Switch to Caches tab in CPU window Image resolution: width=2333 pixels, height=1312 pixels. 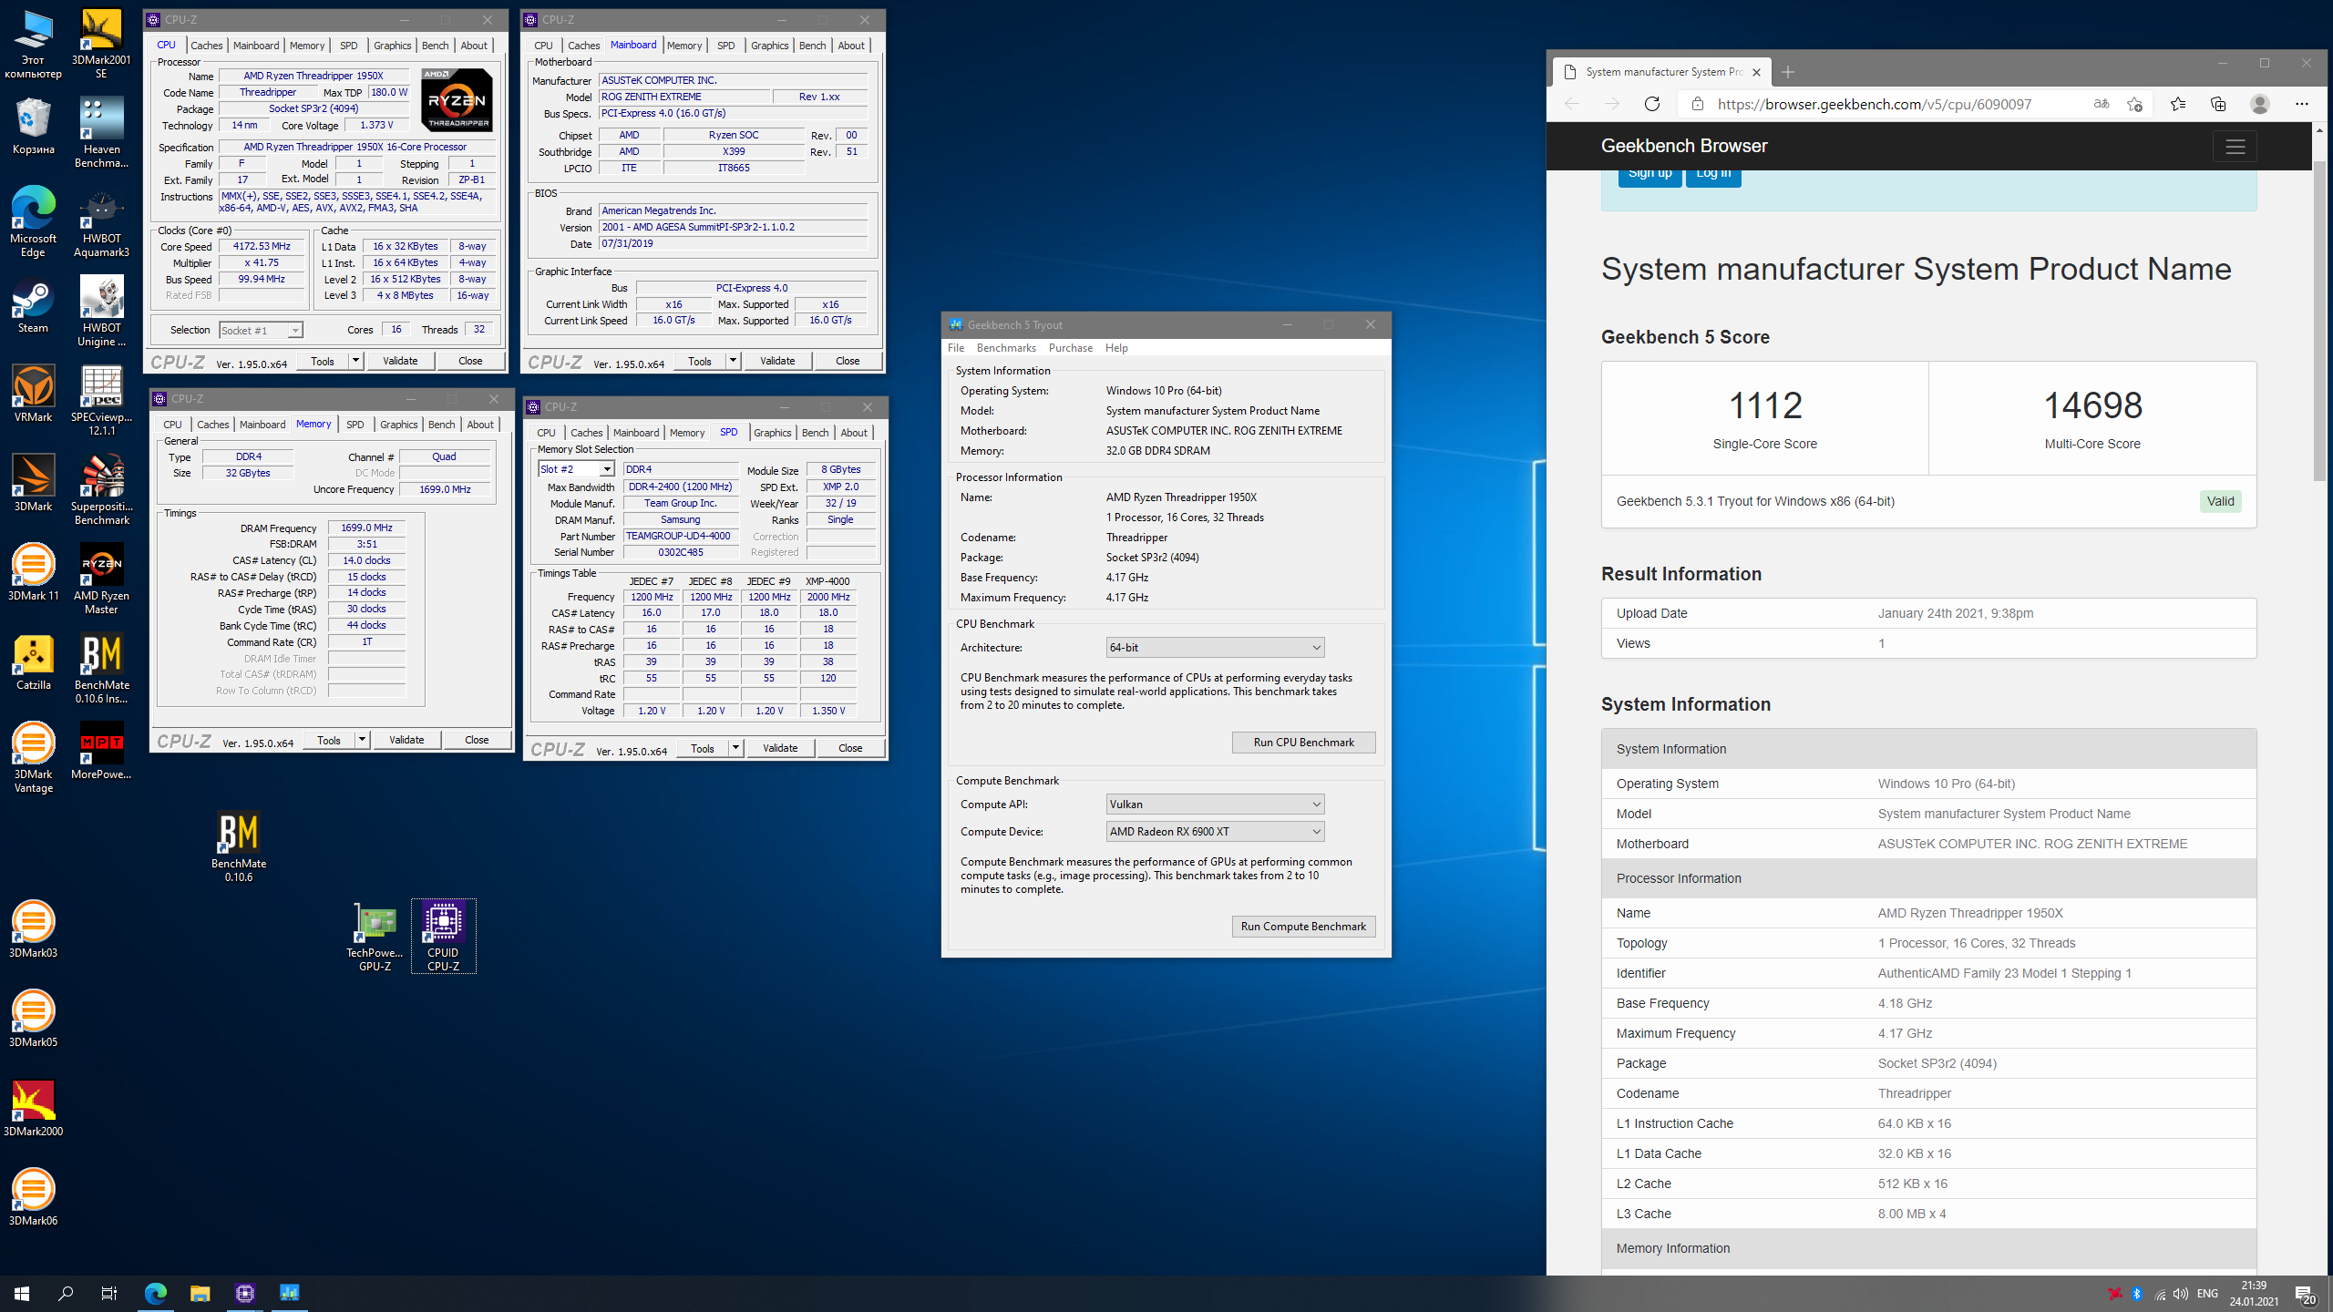(x=207, y=46)
